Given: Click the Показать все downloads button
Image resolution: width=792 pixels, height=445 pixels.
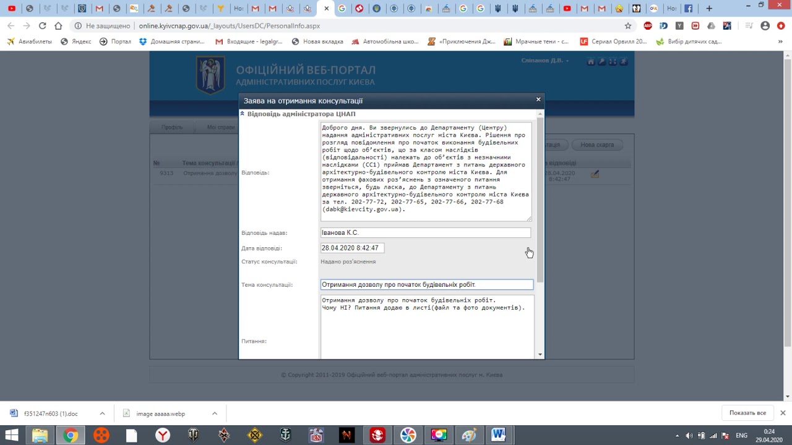Looking at the screenshot, I should coord(747,413).
